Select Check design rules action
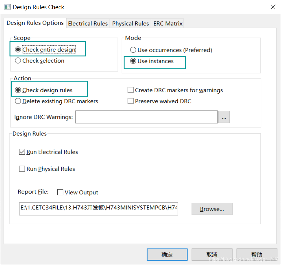 (18, 90)
